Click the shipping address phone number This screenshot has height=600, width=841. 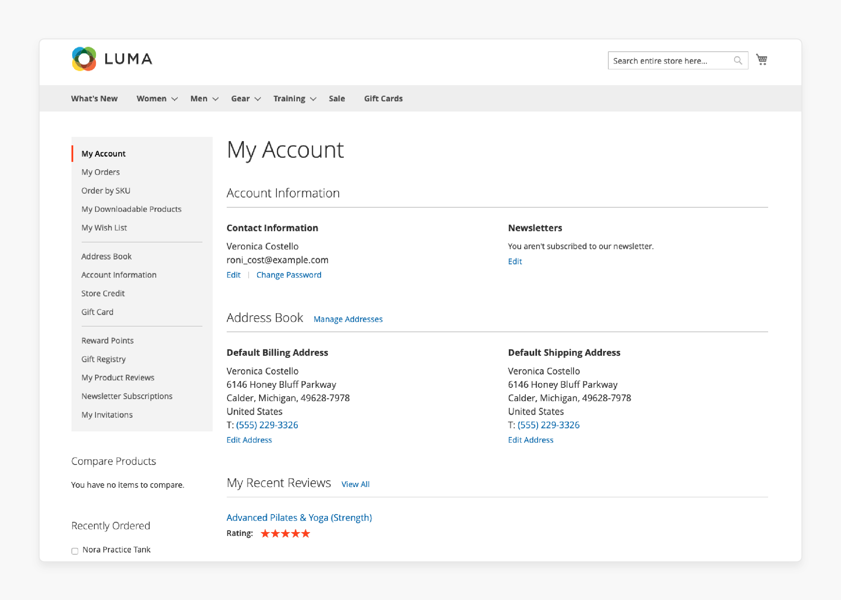pos(548,425)
